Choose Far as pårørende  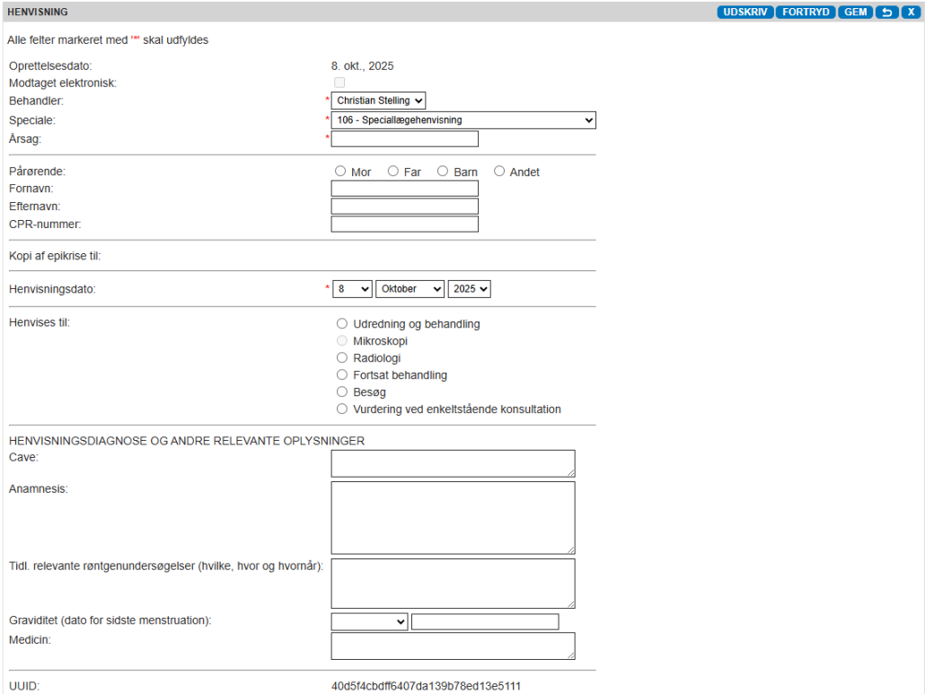(393, 171)
